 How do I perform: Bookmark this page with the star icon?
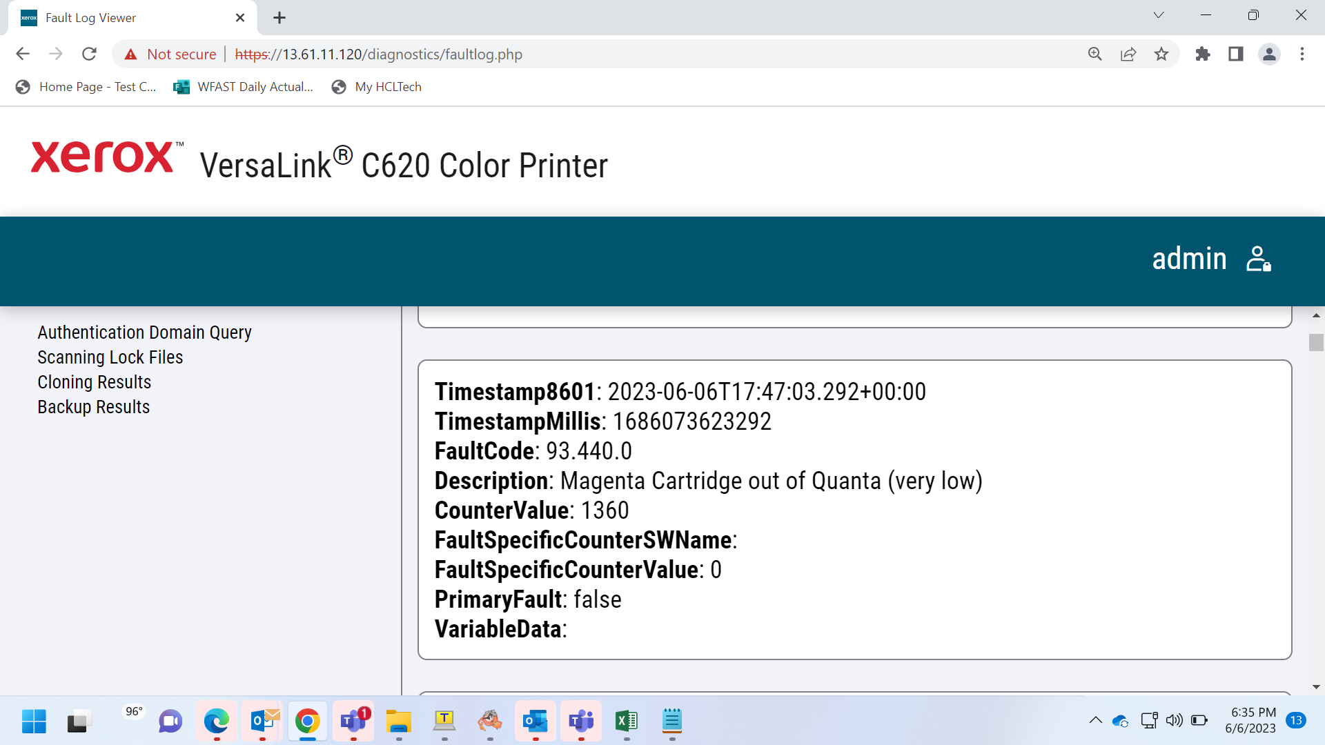pyautogui.click(x=1161, y=54)
